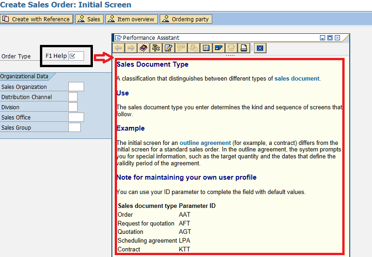Click parameter ID 'AGT'
The image size is (372, 257).
pyautogui.click(x=185, y=232)
